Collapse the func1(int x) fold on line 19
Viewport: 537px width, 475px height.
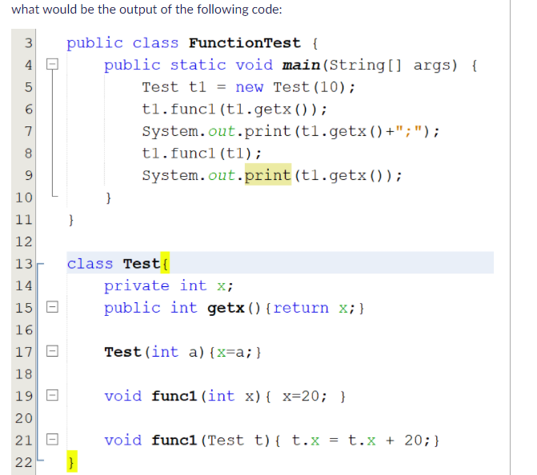[52, 395]
